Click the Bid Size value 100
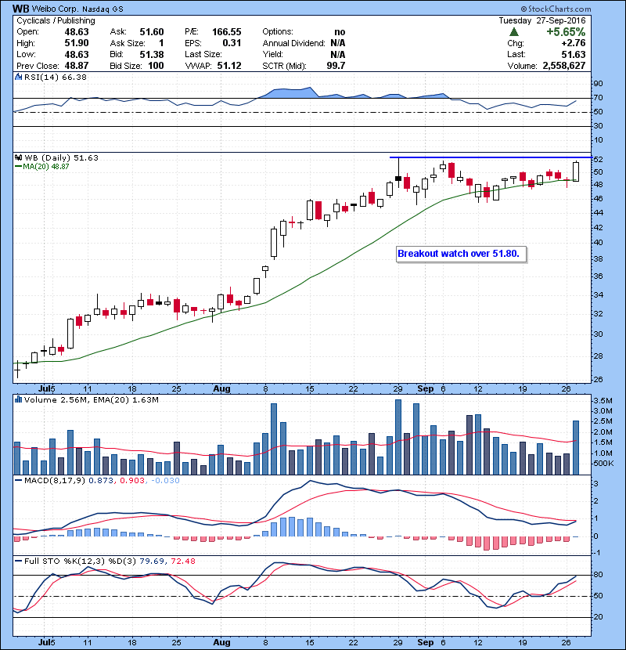 [156, 66]
